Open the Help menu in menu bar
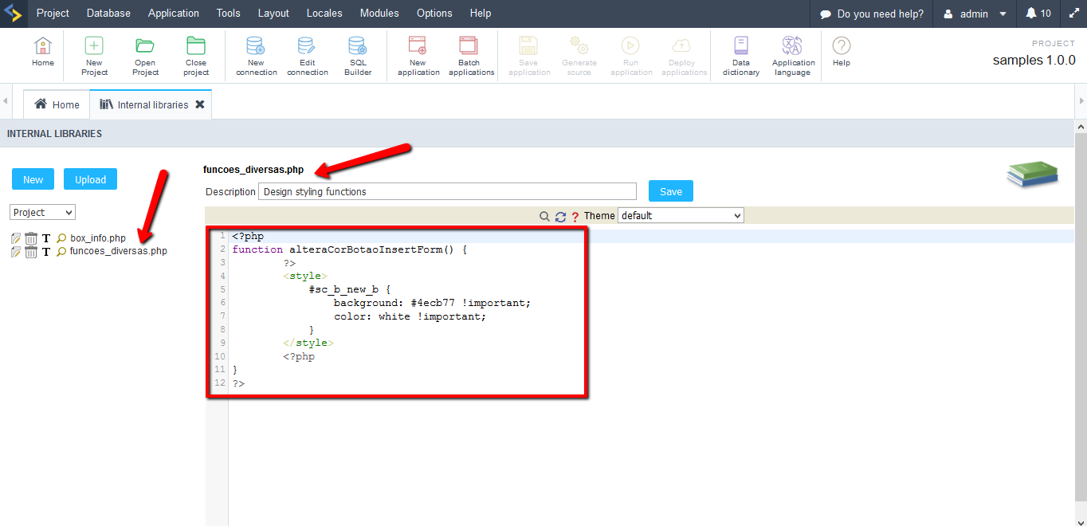 click(x=481, y=14)
